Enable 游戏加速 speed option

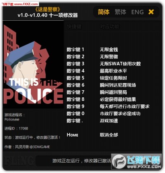(109, 121)
